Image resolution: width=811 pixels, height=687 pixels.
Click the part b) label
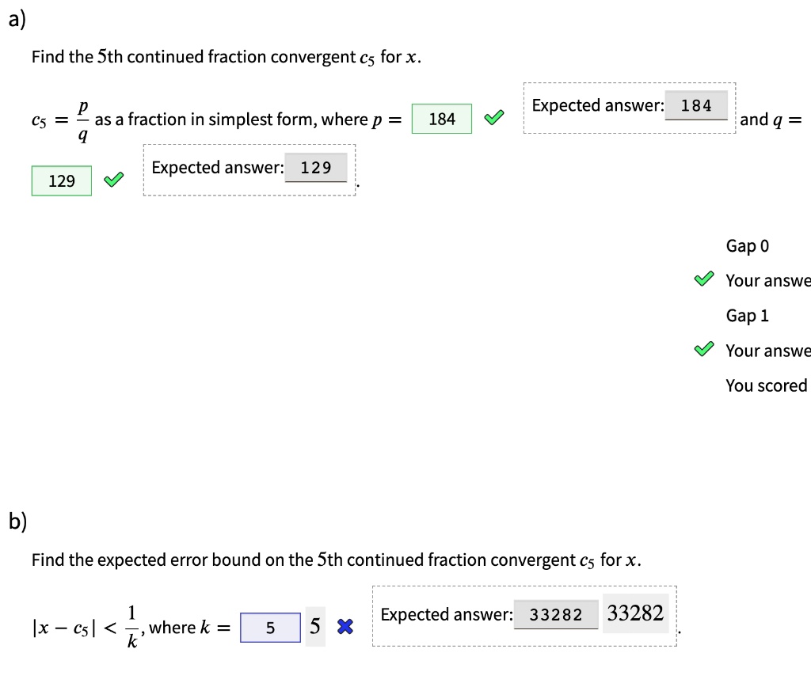pyautogui.click(x=17, y=521)
